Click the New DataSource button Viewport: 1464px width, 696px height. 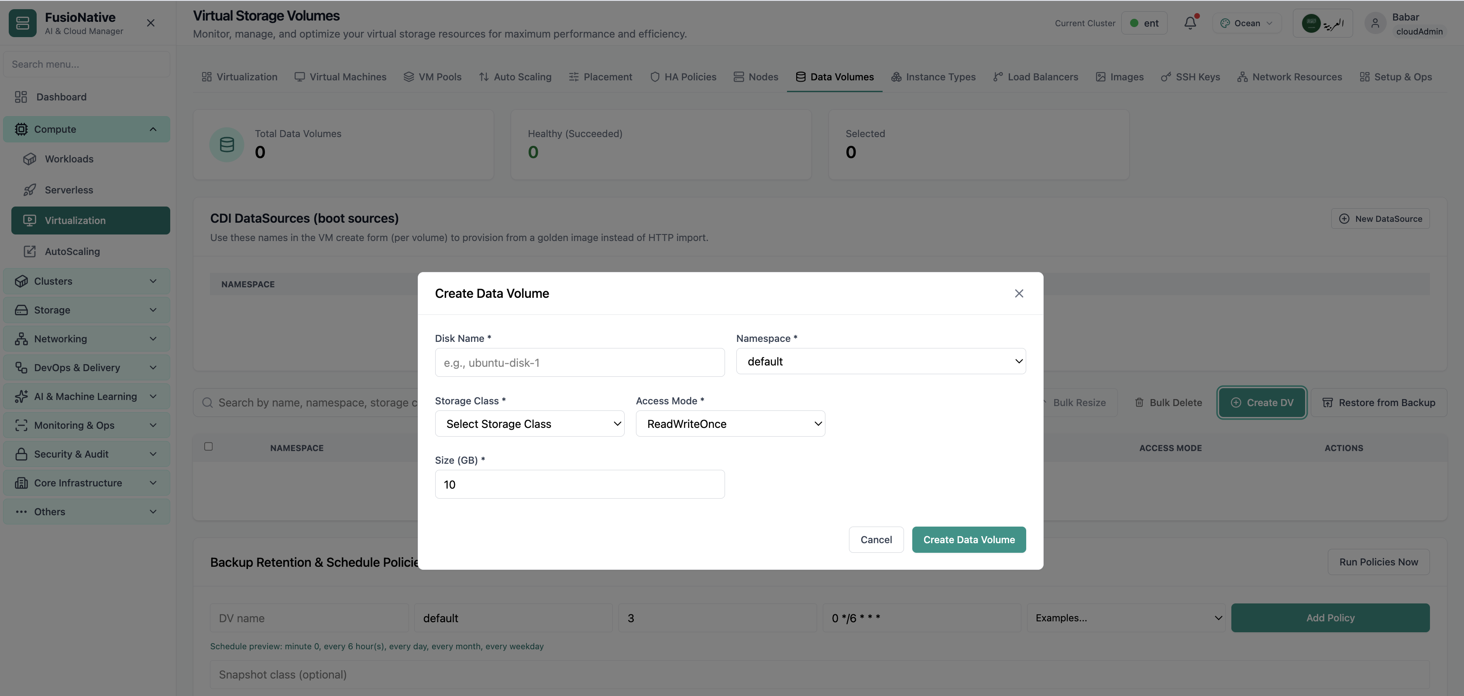click(x=1380, y=218)
